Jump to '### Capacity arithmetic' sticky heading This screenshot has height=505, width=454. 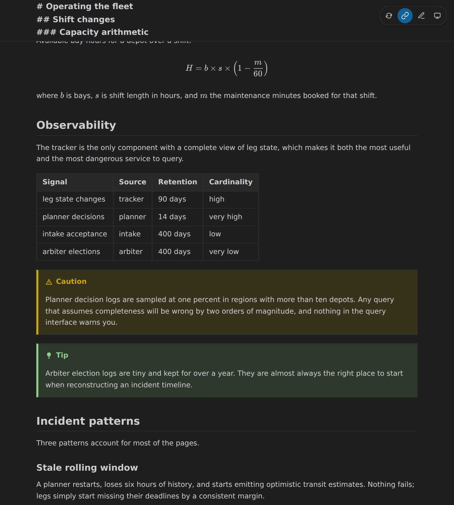(x=93, y=32)
